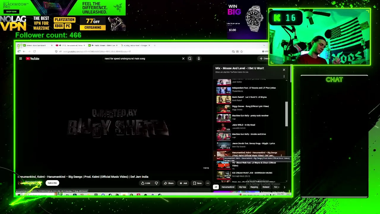Select the Related filter chip
The width and height of the screenshot is (380, 214).
(x=266, y=187)
